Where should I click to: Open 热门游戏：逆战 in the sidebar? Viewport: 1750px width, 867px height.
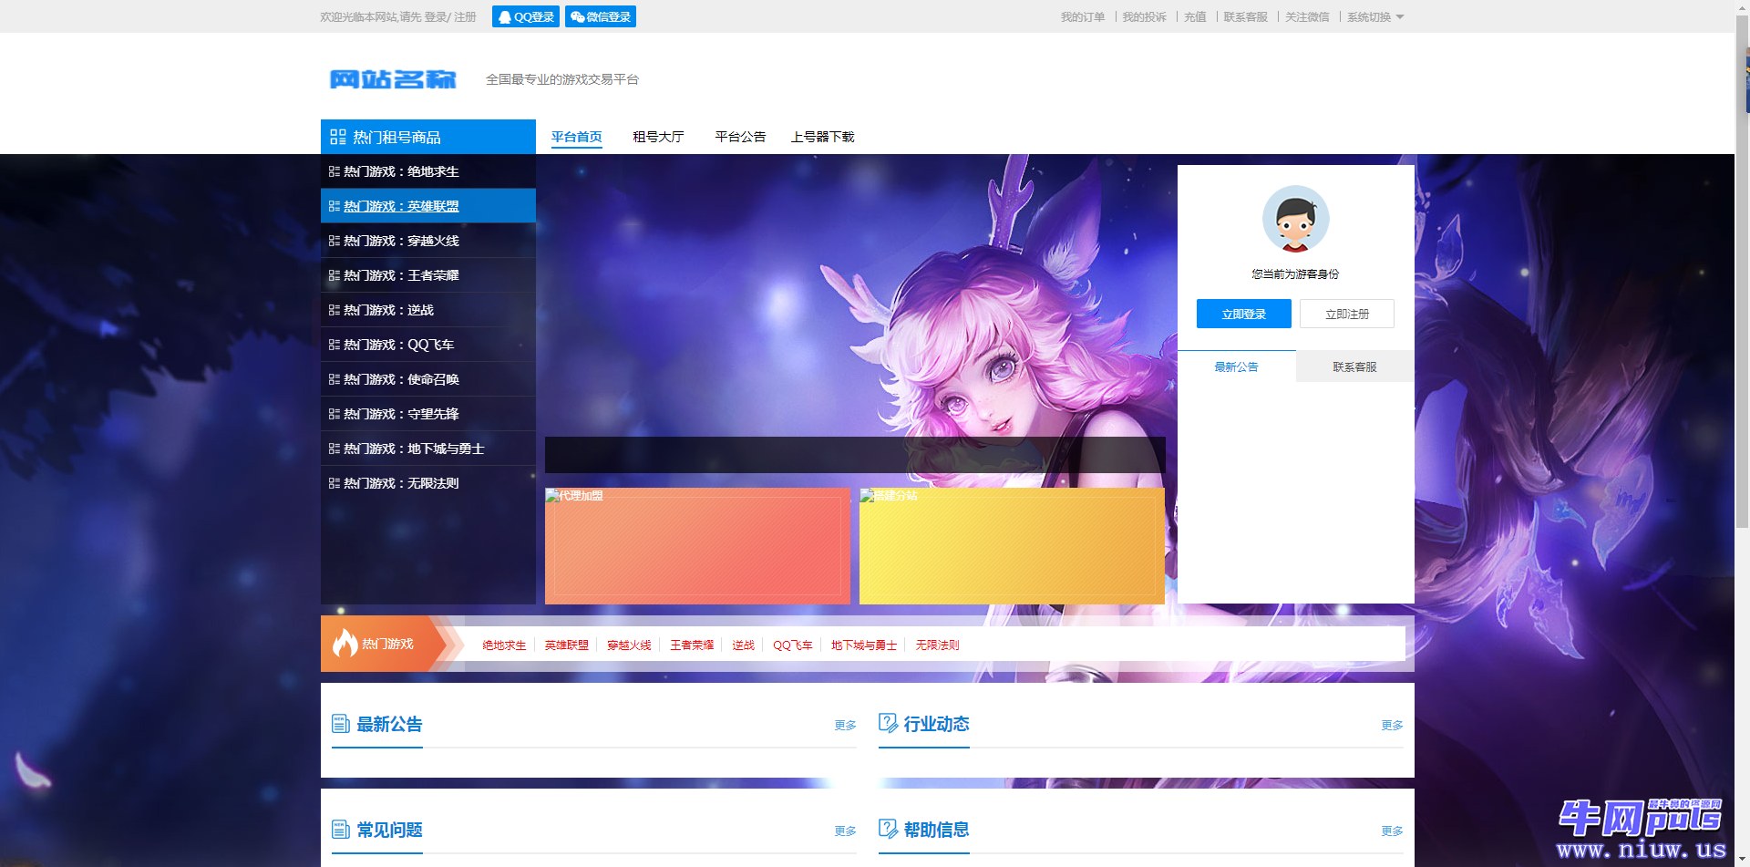[428, 310]
